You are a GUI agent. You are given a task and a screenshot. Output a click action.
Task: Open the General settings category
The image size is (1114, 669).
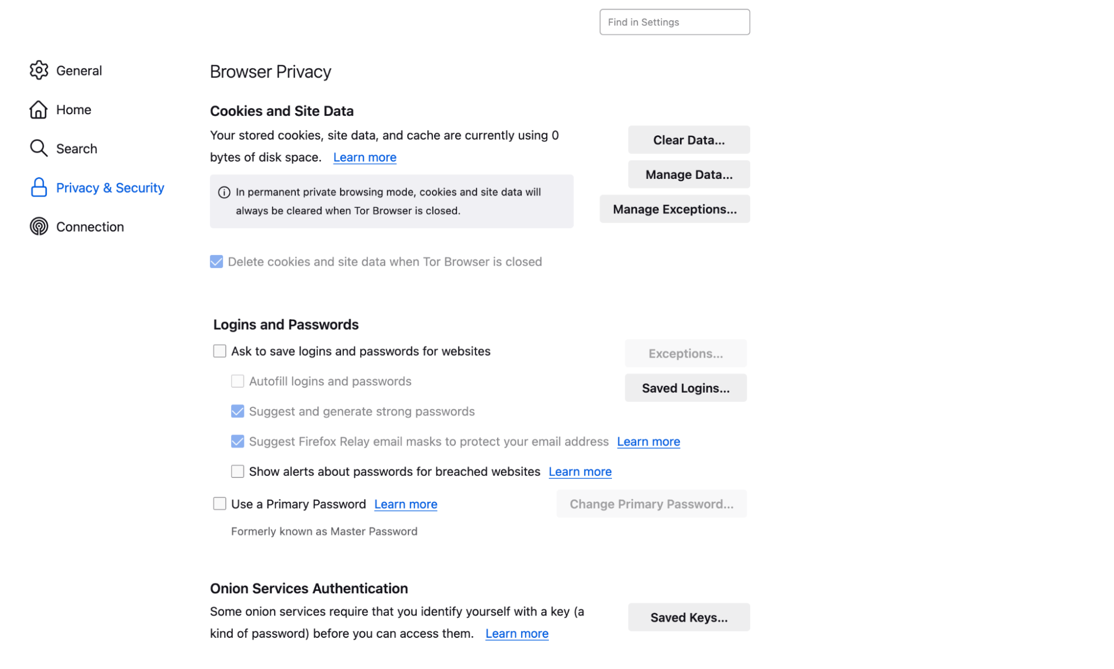tap(79, 71)
